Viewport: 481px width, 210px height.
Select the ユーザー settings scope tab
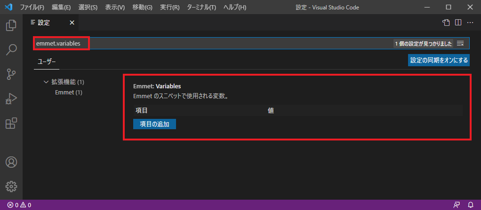[x=47, y=61]
